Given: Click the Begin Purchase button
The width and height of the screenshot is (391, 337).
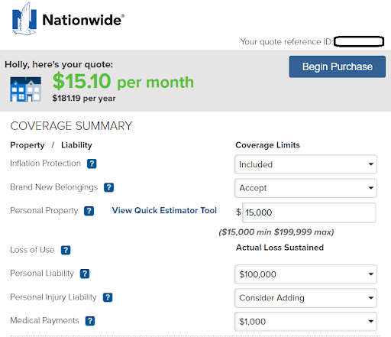Looking at the screenshot, I should coord(337,66).
